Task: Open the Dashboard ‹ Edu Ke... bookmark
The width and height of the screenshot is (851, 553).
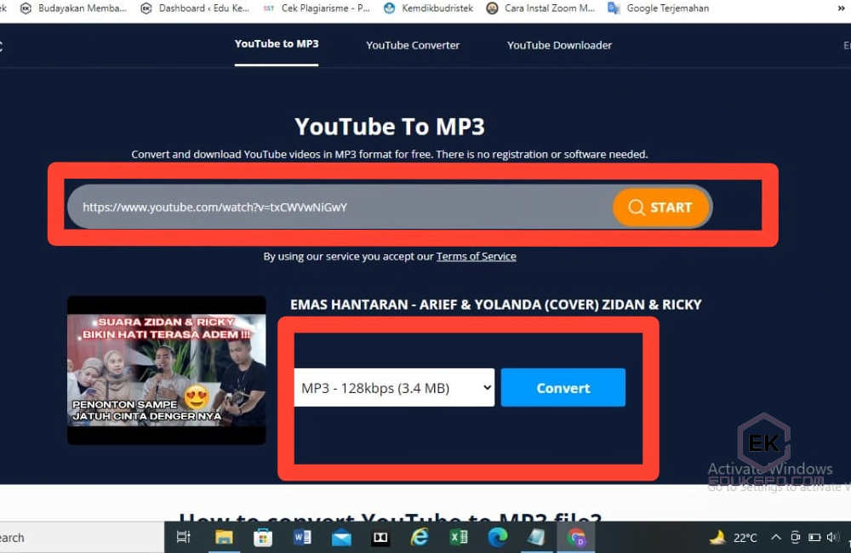Action: (x=195, y=9)
